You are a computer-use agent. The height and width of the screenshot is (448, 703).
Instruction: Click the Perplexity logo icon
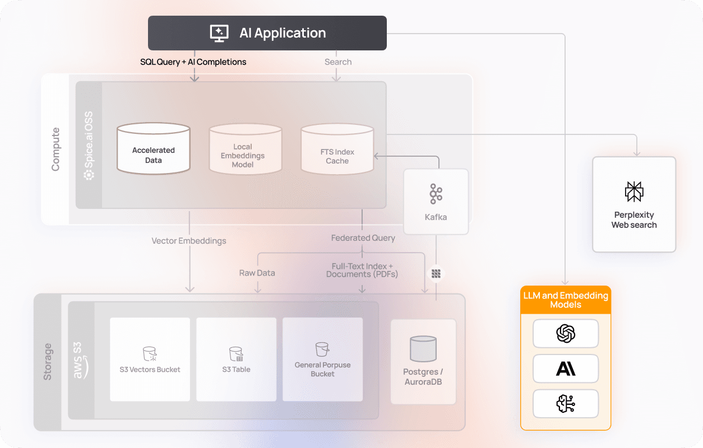coord(634,192)
